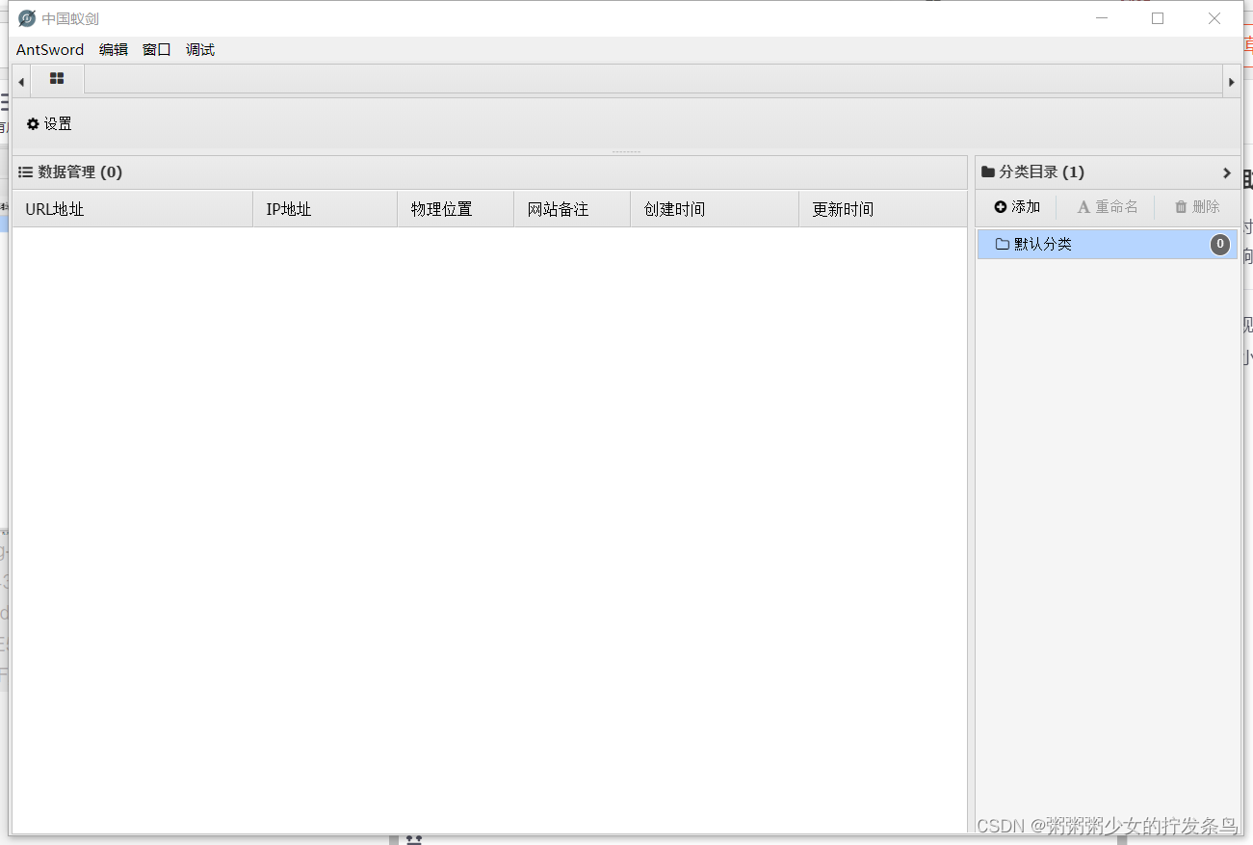This screenshot has width=1253, height=845.
Task: Close the 中国蚁剑 window
Action: (x=1214, y=18)
